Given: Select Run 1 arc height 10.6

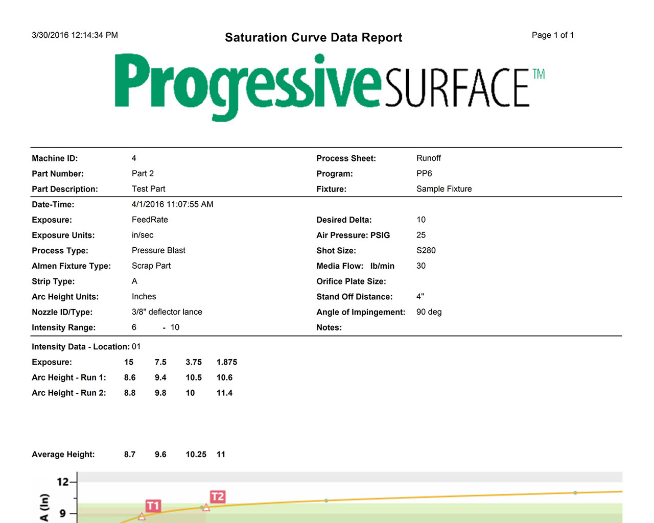Looking at the screenshot, I should (x=224, y=377).
